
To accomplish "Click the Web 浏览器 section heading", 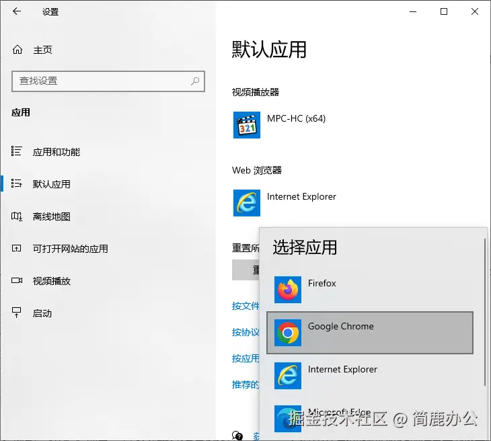I will [x=257, y=170].
